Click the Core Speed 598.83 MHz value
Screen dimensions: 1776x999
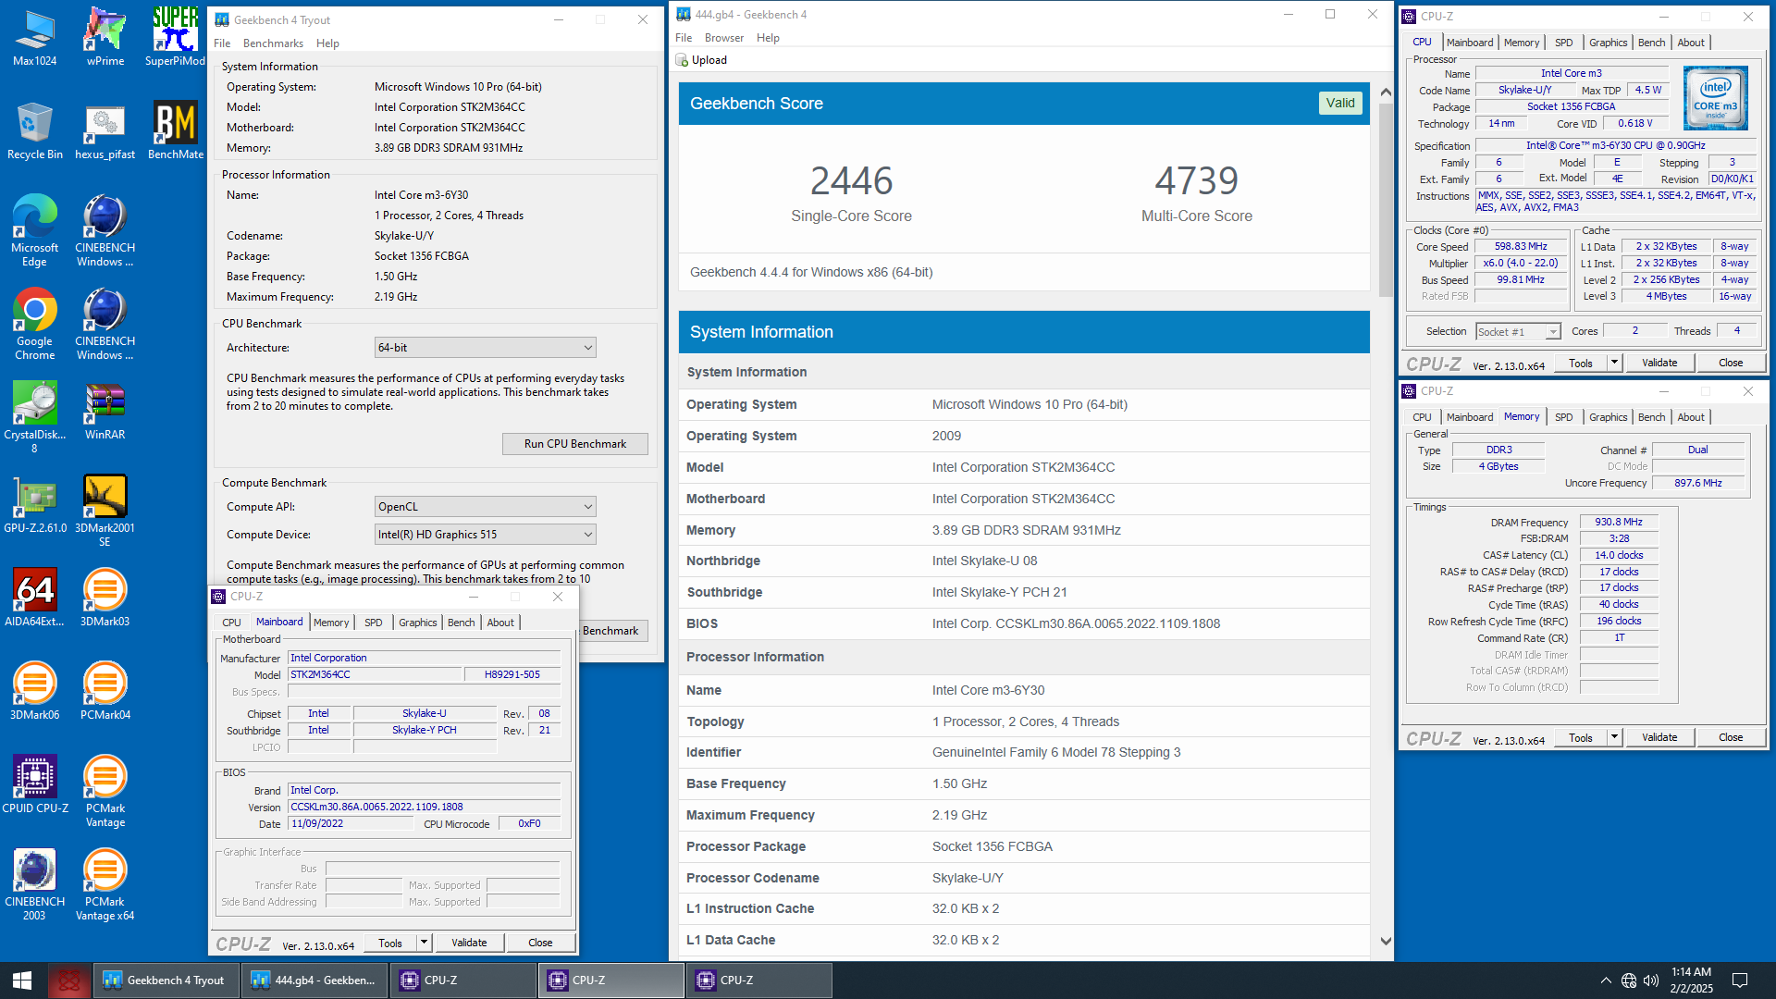1521,246
